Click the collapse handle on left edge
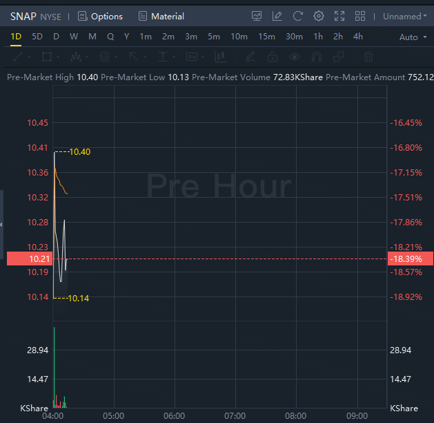Viewport: 434px width, 423px height. 2,225
